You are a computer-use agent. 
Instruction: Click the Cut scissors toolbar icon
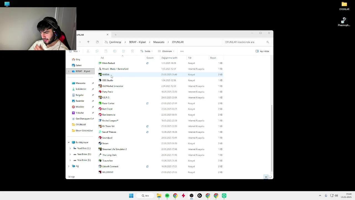click(x=88, y=51)
